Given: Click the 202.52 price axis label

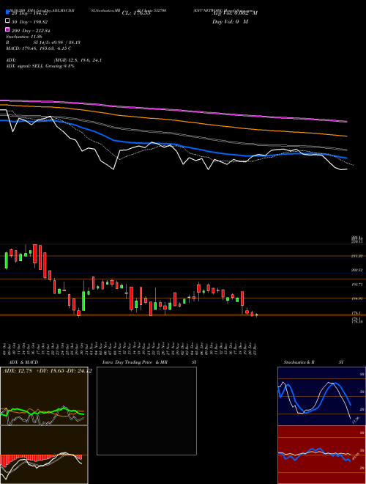Looking at the screenshot, I should point(357,271).
